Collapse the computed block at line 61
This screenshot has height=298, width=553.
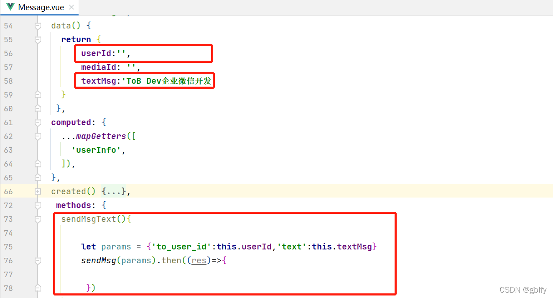click(x=38, y=123)
